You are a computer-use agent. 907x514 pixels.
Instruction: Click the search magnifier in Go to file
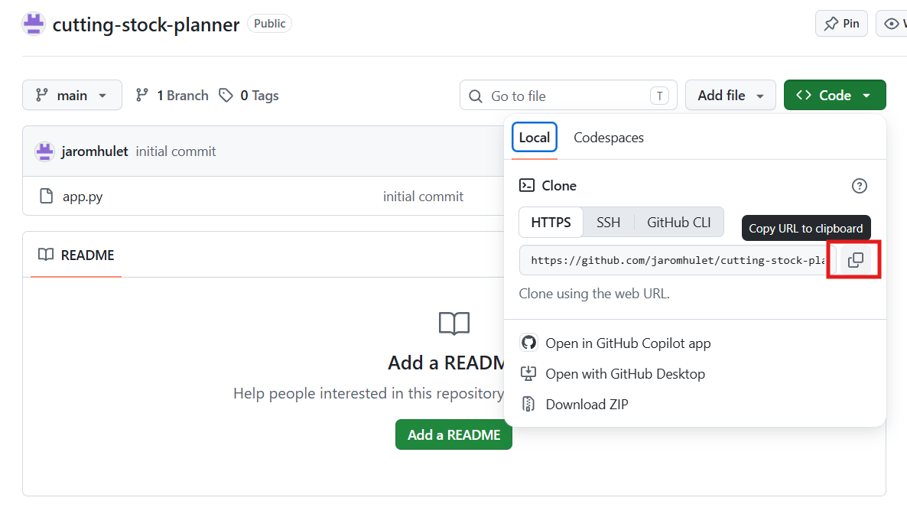pyautogui.click(x=476, y=96)
